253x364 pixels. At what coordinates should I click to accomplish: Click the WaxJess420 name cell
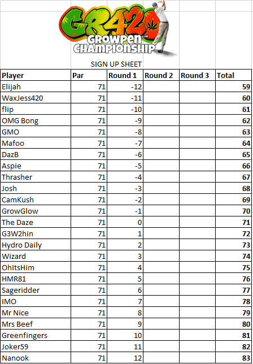(36, 98)
